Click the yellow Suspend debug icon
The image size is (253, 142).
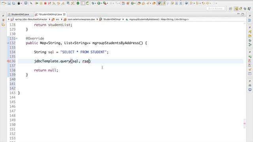click(41, 3)
